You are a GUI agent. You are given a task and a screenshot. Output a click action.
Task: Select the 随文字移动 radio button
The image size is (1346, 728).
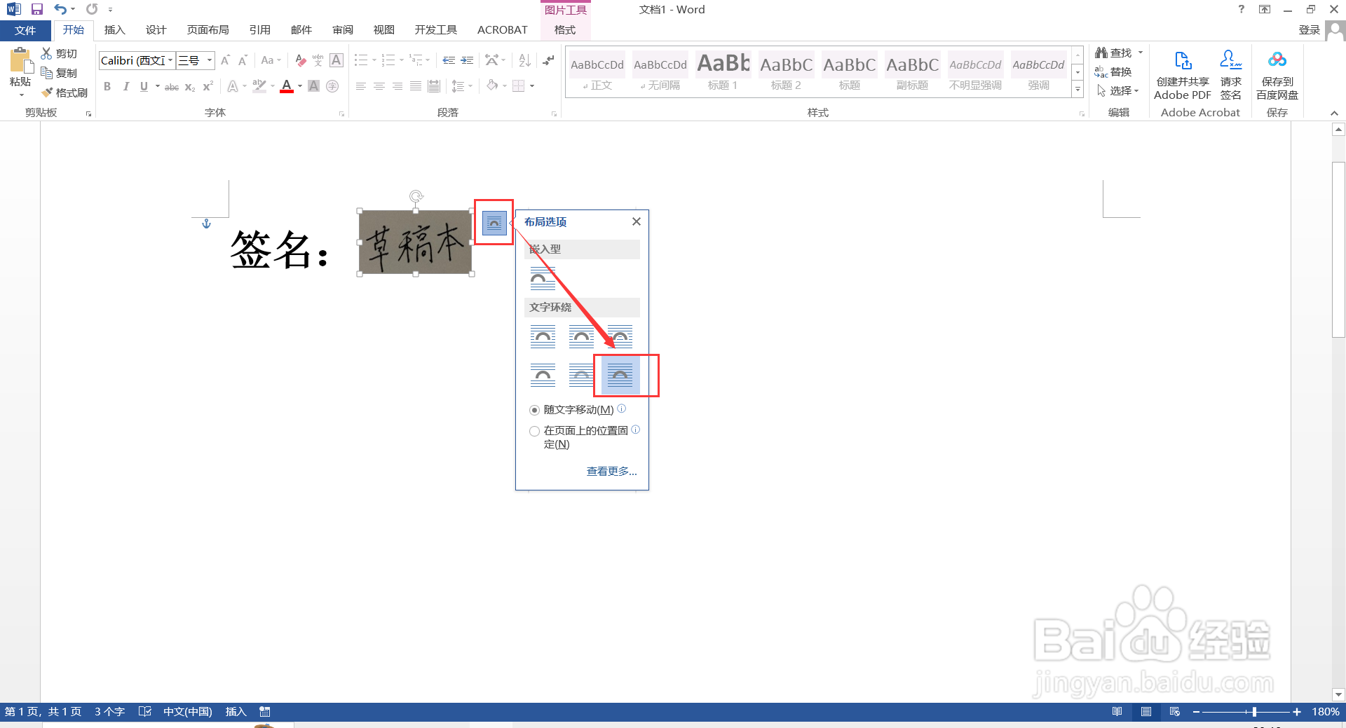click(x=534, y=409)
